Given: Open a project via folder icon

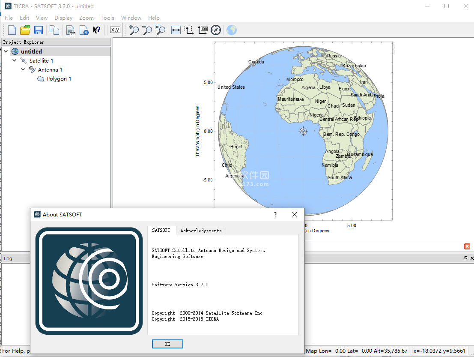Looking at the screenshot, I should [x=25, y=30].
